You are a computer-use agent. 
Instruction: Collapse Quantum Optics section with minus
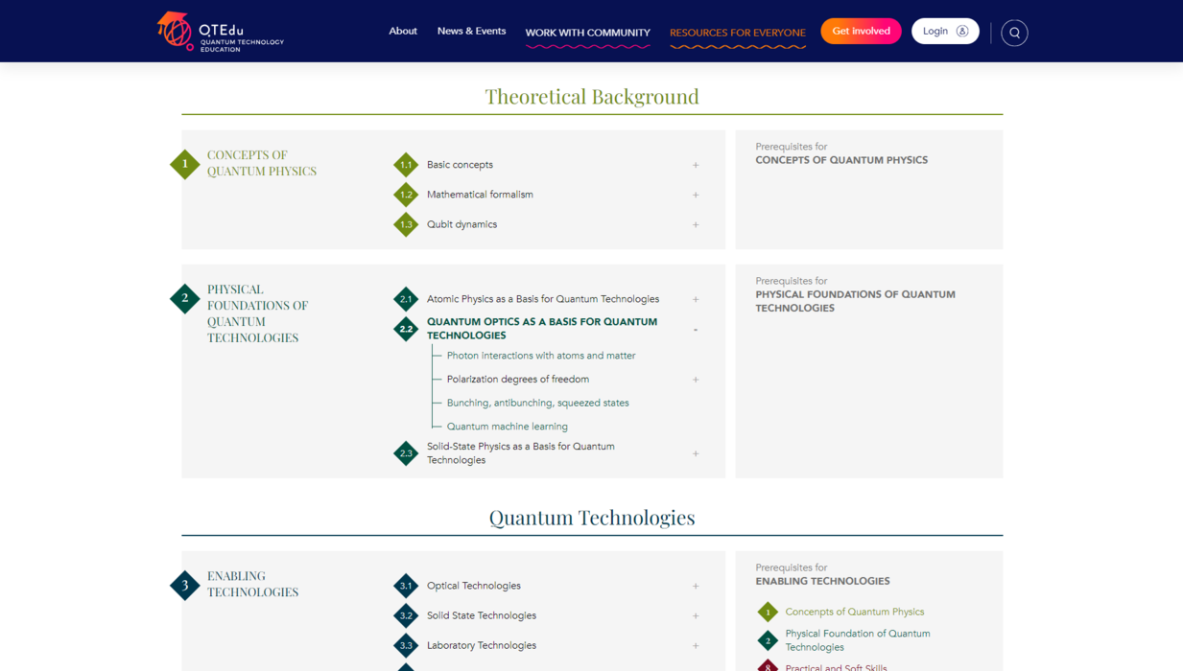(x=696, y=330)
